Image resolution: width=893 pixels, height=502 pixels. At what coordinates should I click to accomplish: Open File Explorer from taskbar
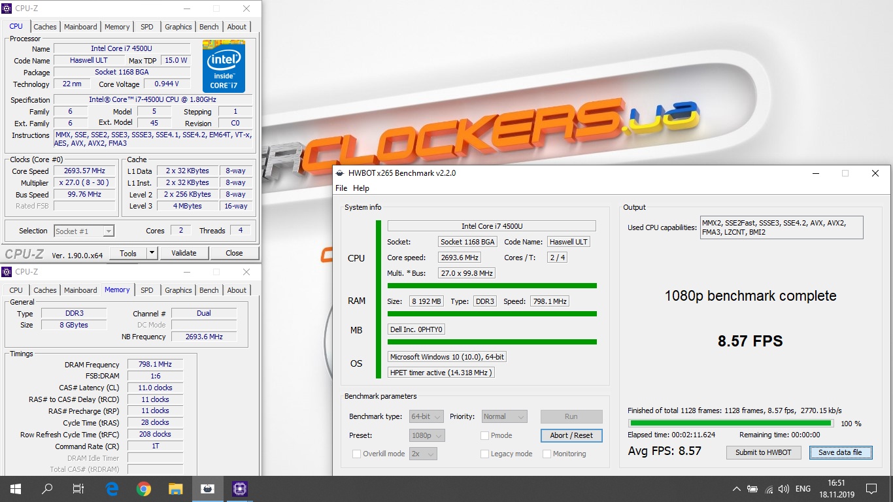coord(175,488)
